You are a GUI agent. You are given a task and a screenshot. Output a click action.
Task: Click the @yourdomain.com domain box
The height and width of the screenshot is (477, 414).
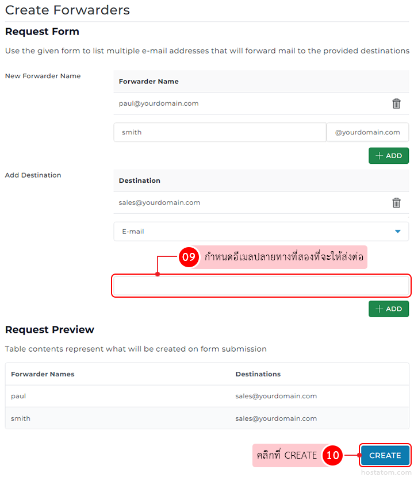coord(367,132)
